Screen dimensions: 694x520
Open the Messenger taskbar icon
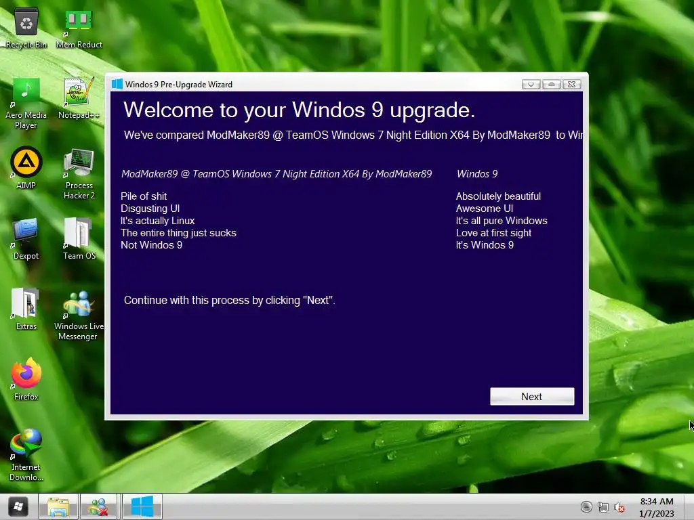pyautogui.click(x=98, y=506)
